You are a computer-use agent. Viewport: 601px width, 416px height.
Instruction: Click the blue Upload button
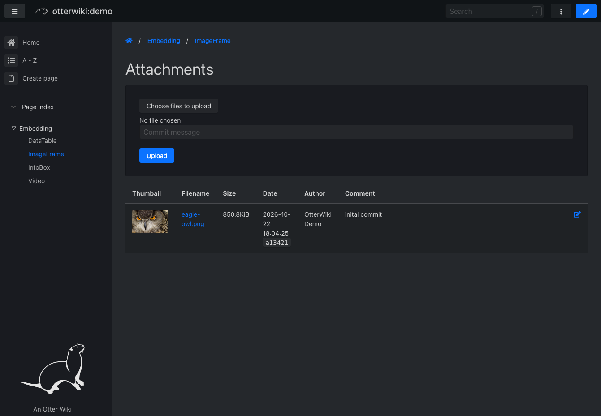point(157,155)
